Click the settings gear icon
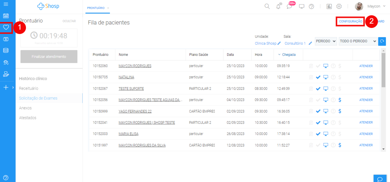The width and height of the screenshot is (390, 182). 339,6
